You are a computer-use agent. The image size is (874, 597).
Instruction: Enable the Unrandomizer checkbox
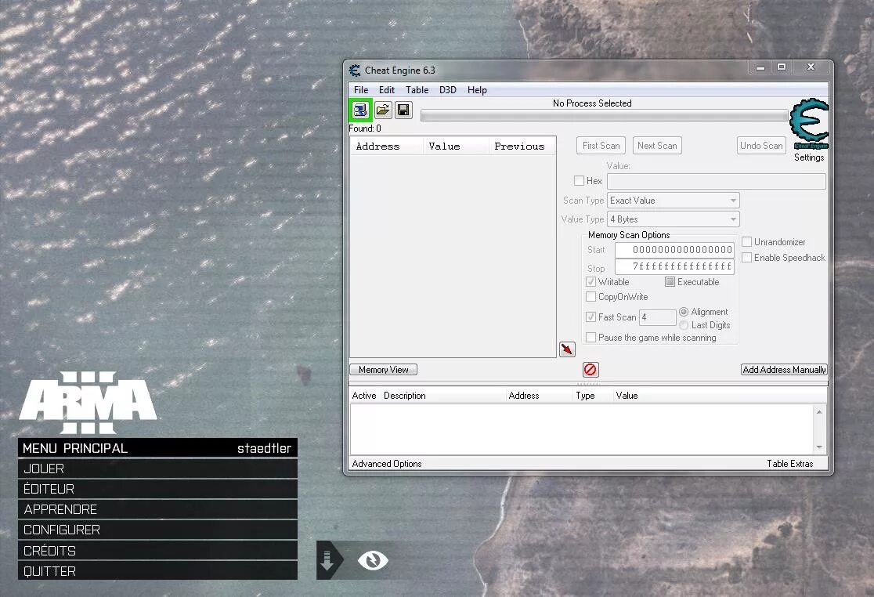(747, 242)
